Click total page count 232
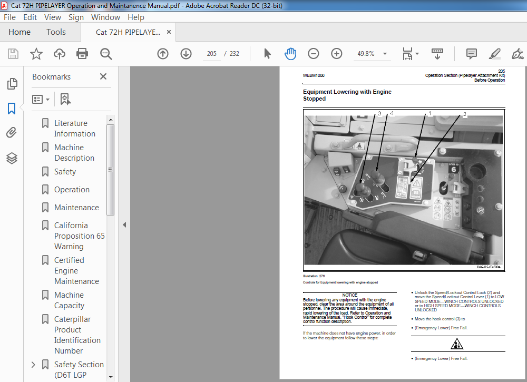 (x=235, y=54)
